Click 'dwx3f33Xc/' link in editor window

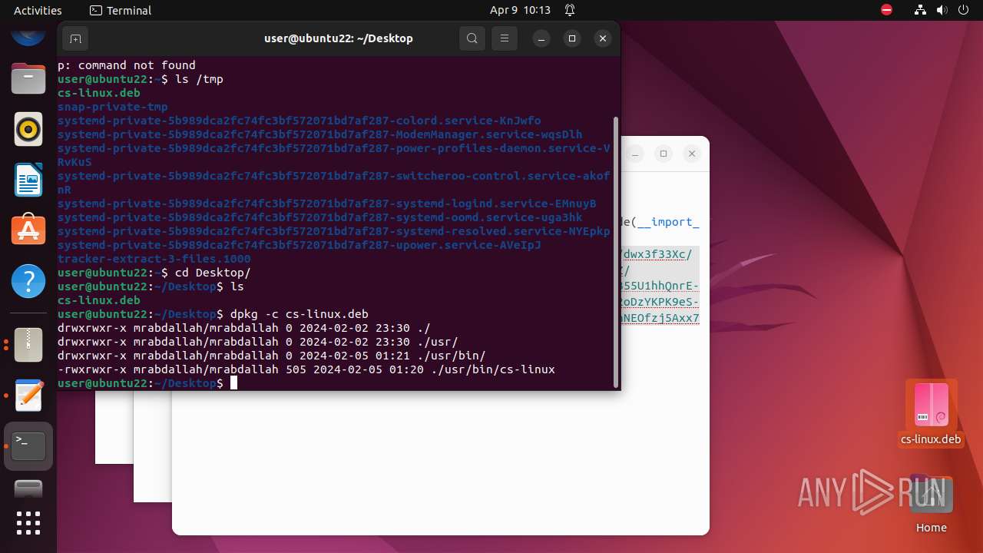click(x=657, y=255)
